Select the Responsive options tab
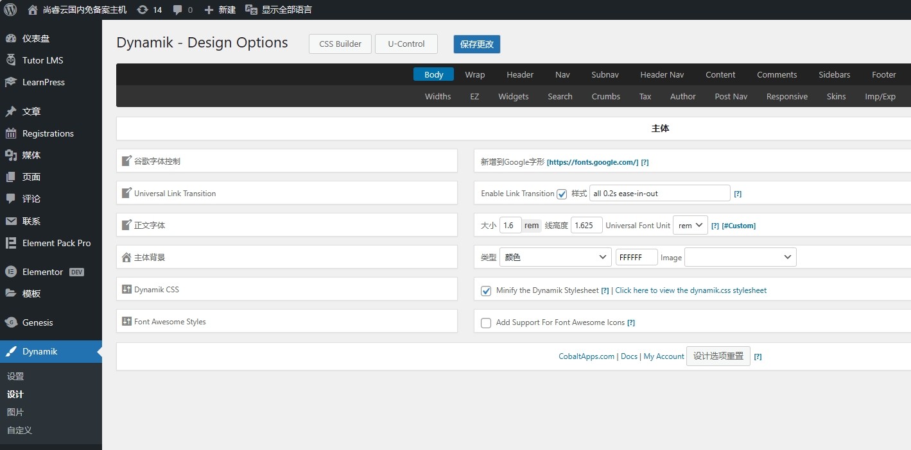 (786, 96)
